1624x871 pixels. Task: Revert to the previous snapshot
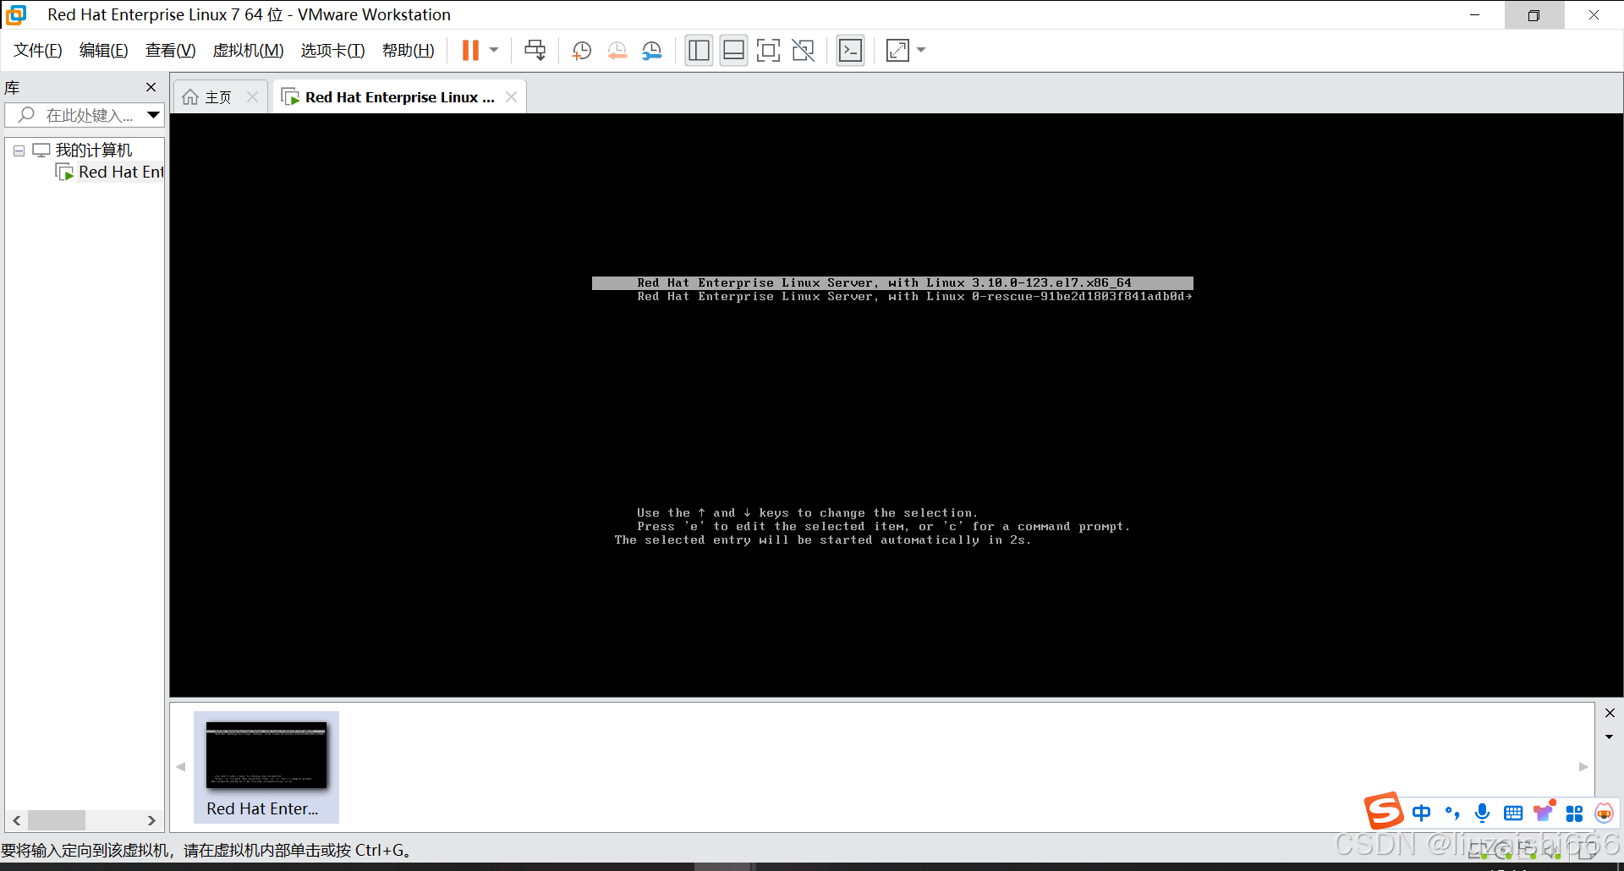[x=617, y=51]
